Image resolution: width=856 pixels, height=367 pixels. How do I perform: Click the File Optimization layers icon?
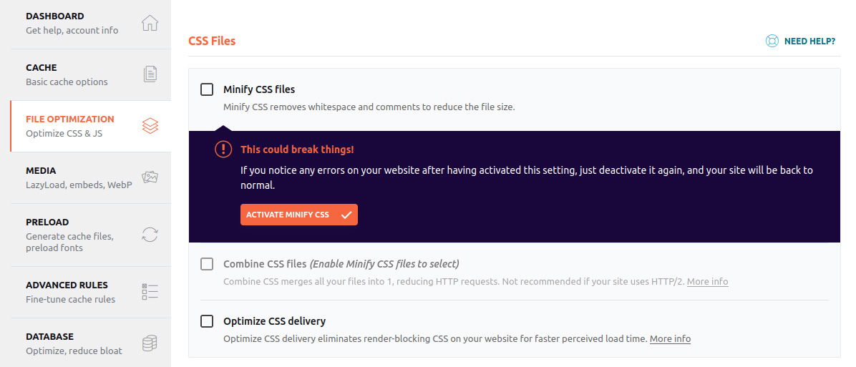coord(150,126)
